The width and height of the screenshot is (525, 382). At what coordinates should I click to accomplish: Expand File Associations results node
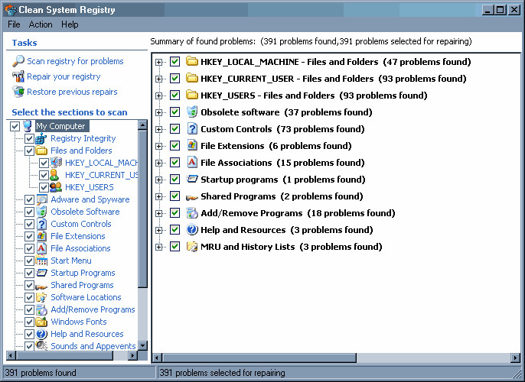point(158,163)
